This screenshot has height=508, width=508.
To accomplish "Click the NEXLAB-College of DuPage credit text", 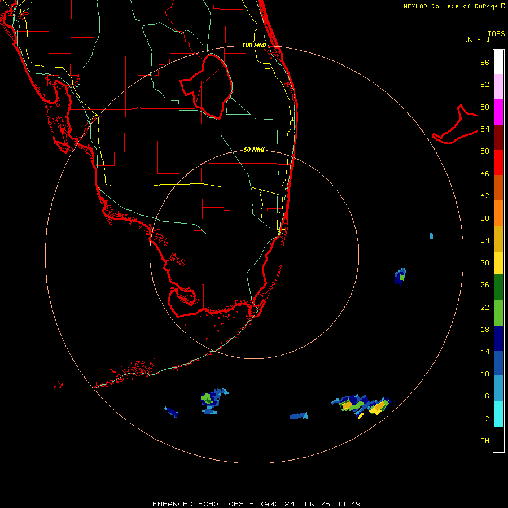I will 454,6.
